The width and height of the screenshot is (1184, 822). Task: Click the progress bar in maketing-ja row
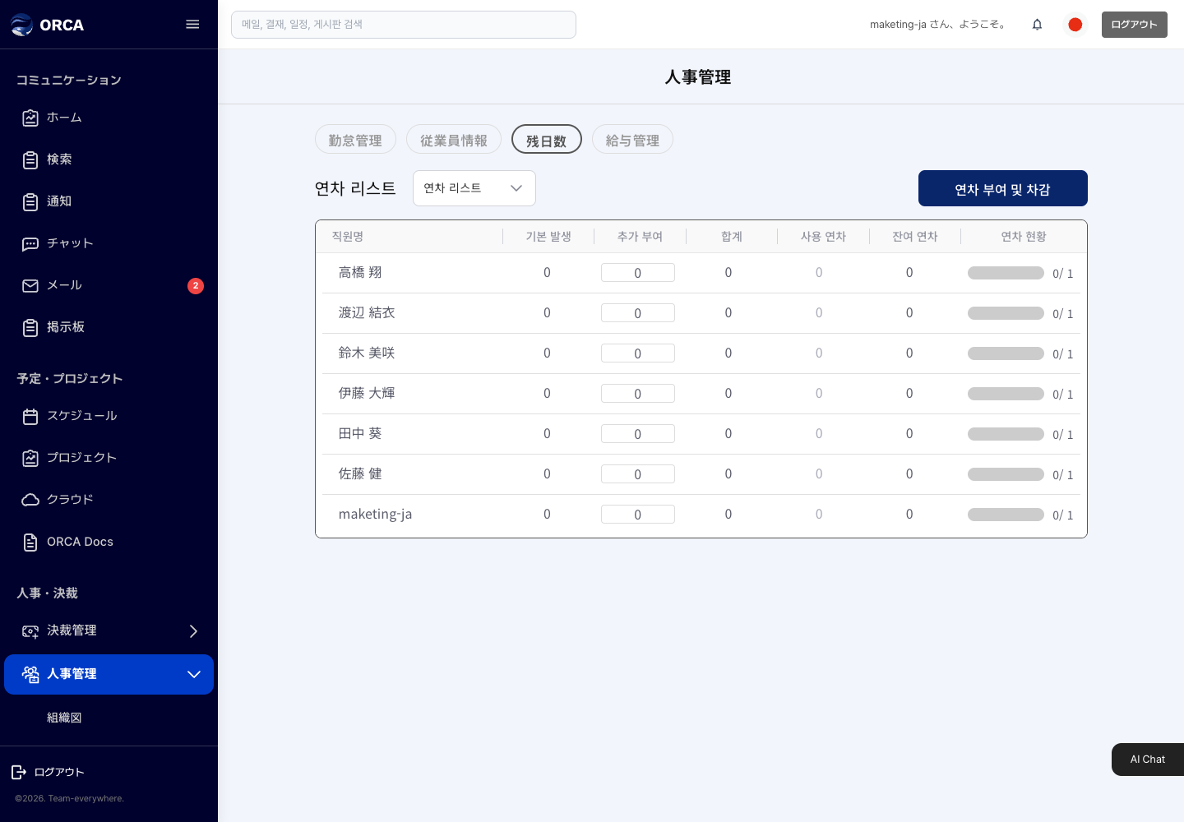[1006, 515]
